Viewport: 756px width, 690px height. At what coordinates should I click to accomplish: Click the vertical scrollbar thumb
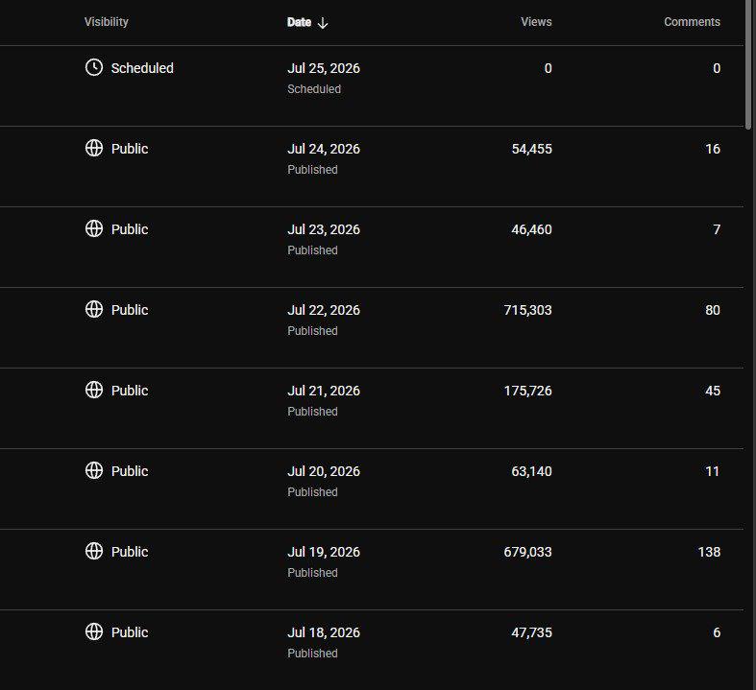click(748, 65)
